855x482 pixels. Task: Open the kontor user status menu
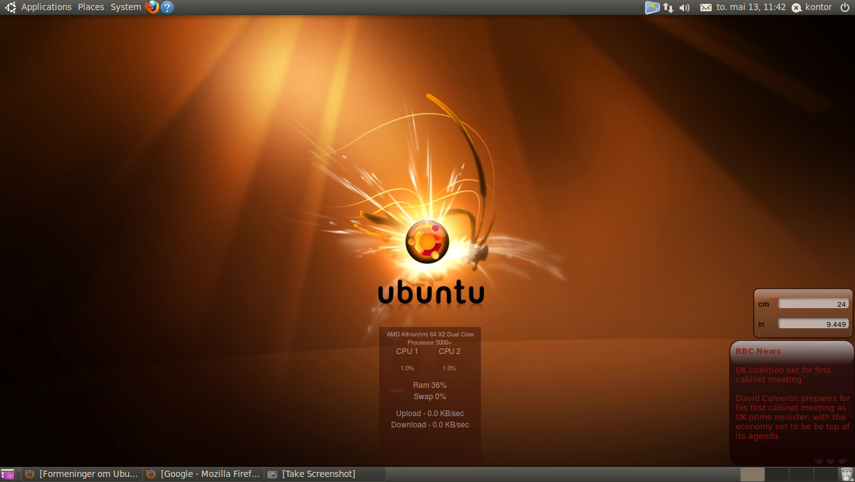coord(812,8)
